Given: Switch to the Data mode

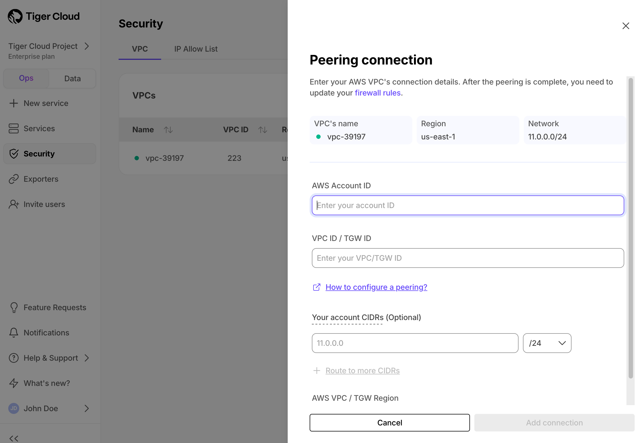Looking at the screenshot, I should click(x=72, y=78).
